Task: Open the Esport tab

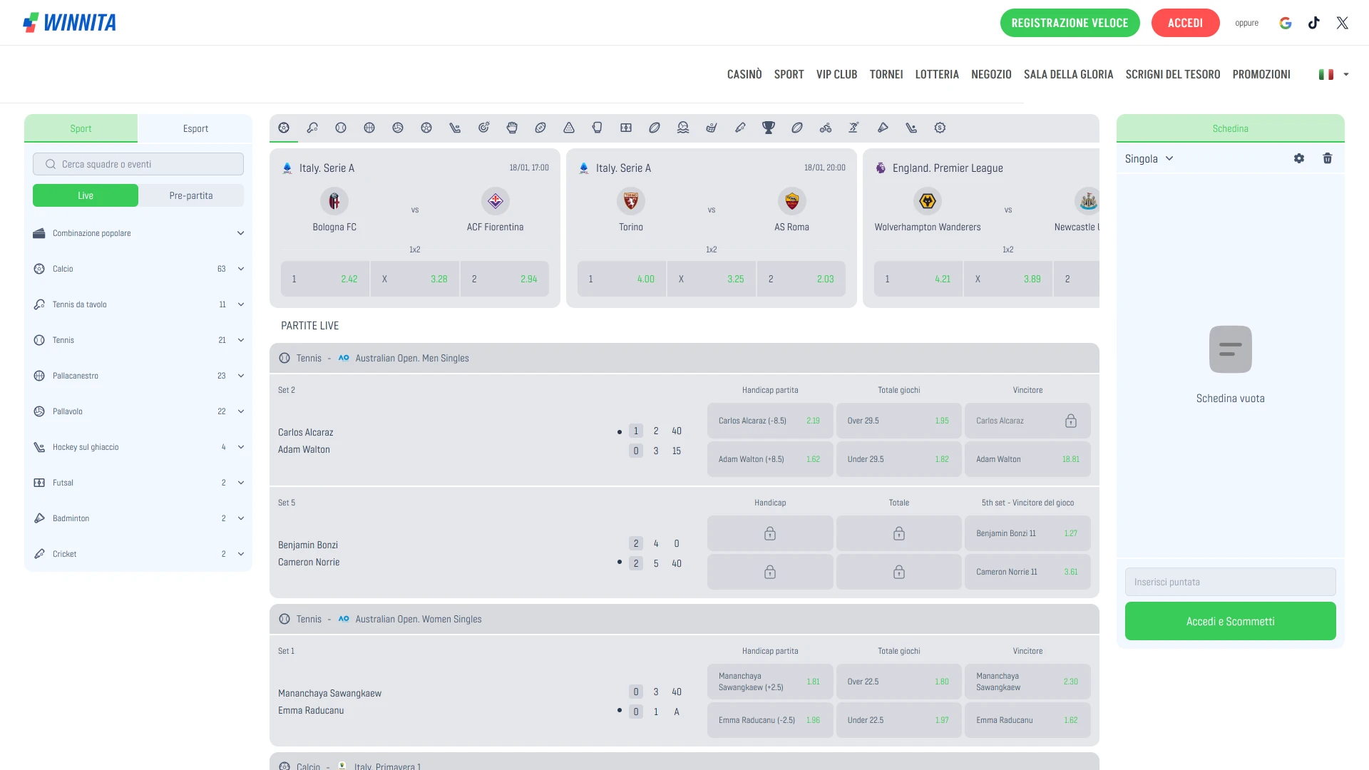Action: (x=195, y=128)
